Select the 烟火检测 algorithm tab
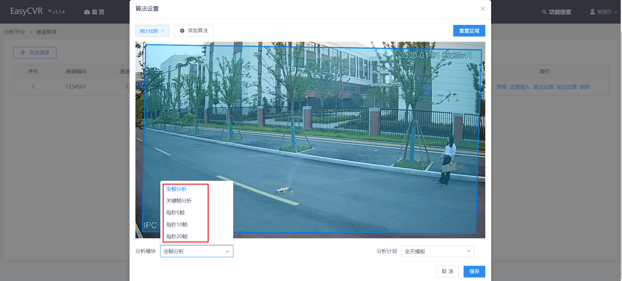The height and width of the screenshot is (281, 622). pos(149,31)
